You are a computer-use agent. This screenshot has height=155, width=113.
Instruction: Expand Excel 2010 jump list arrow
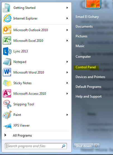[x=67, y=40]
